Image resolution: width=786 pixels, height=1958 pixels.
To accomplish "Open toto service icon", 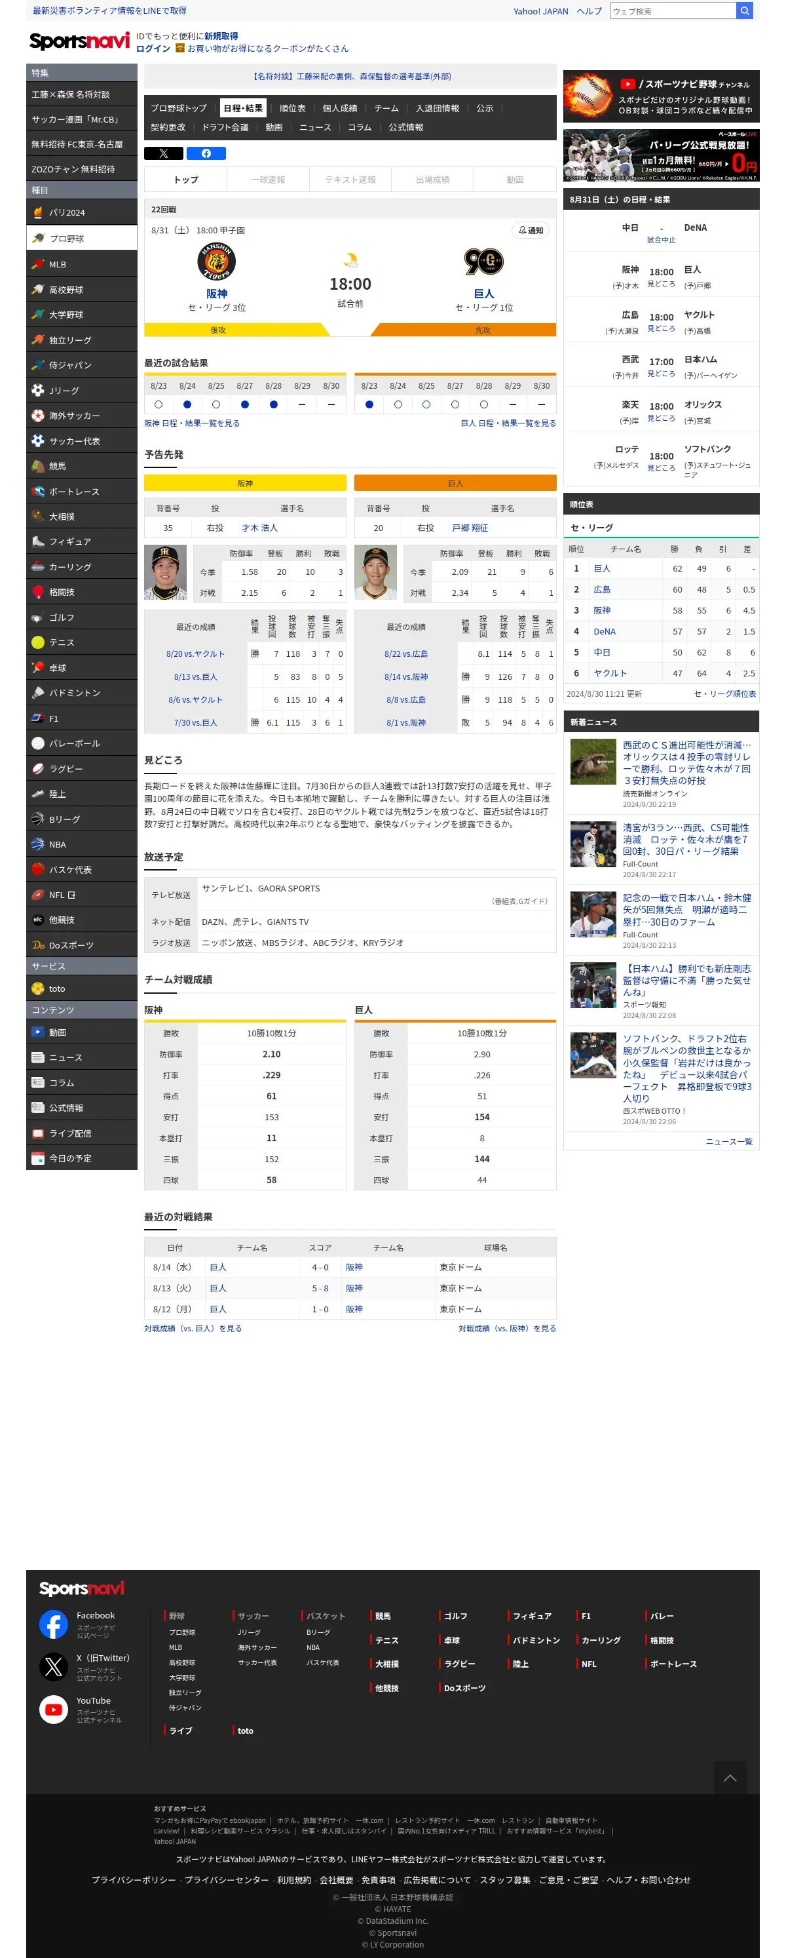I will coord(38,988).
